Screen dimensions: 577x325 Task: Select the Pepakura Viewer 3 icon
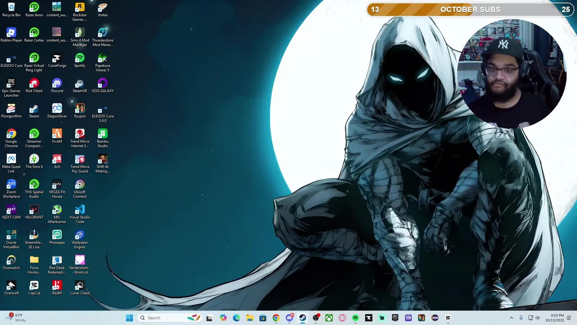point(103,63)
